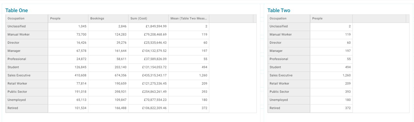Click the Bookings column header
414x122 pixels.
click(x=108, y=19)
